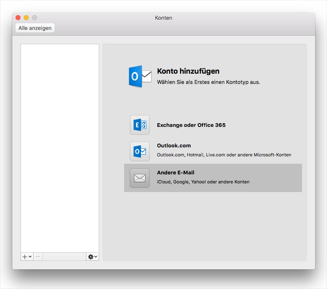Click the Konten window title
The image size is (327, 289).
pyautogui.click(x=163, y=18)
